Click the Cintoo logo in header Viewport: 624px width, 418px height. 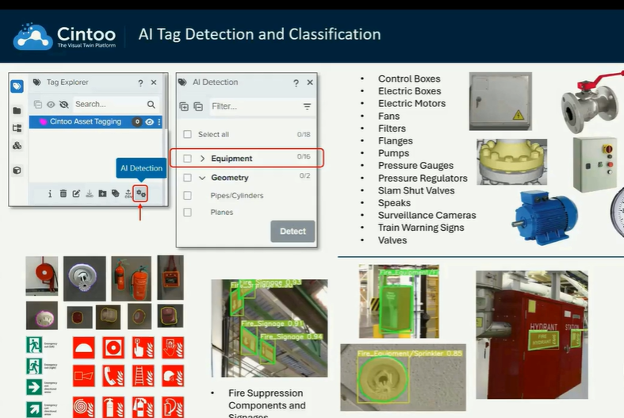click(x=64, y=36)
